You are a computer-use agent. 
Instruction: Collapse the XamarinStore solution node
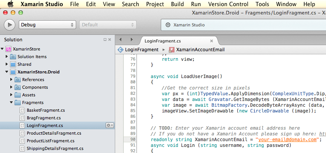[2, 49]
